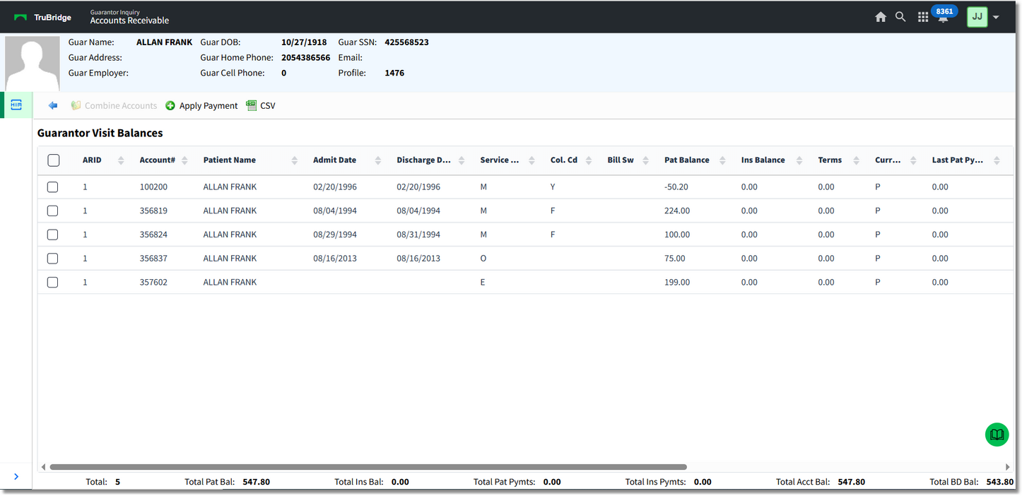This screenshot has height=496, width=1022.
Task: Click admit date 08/04/1994
Action: pos(335,211)
